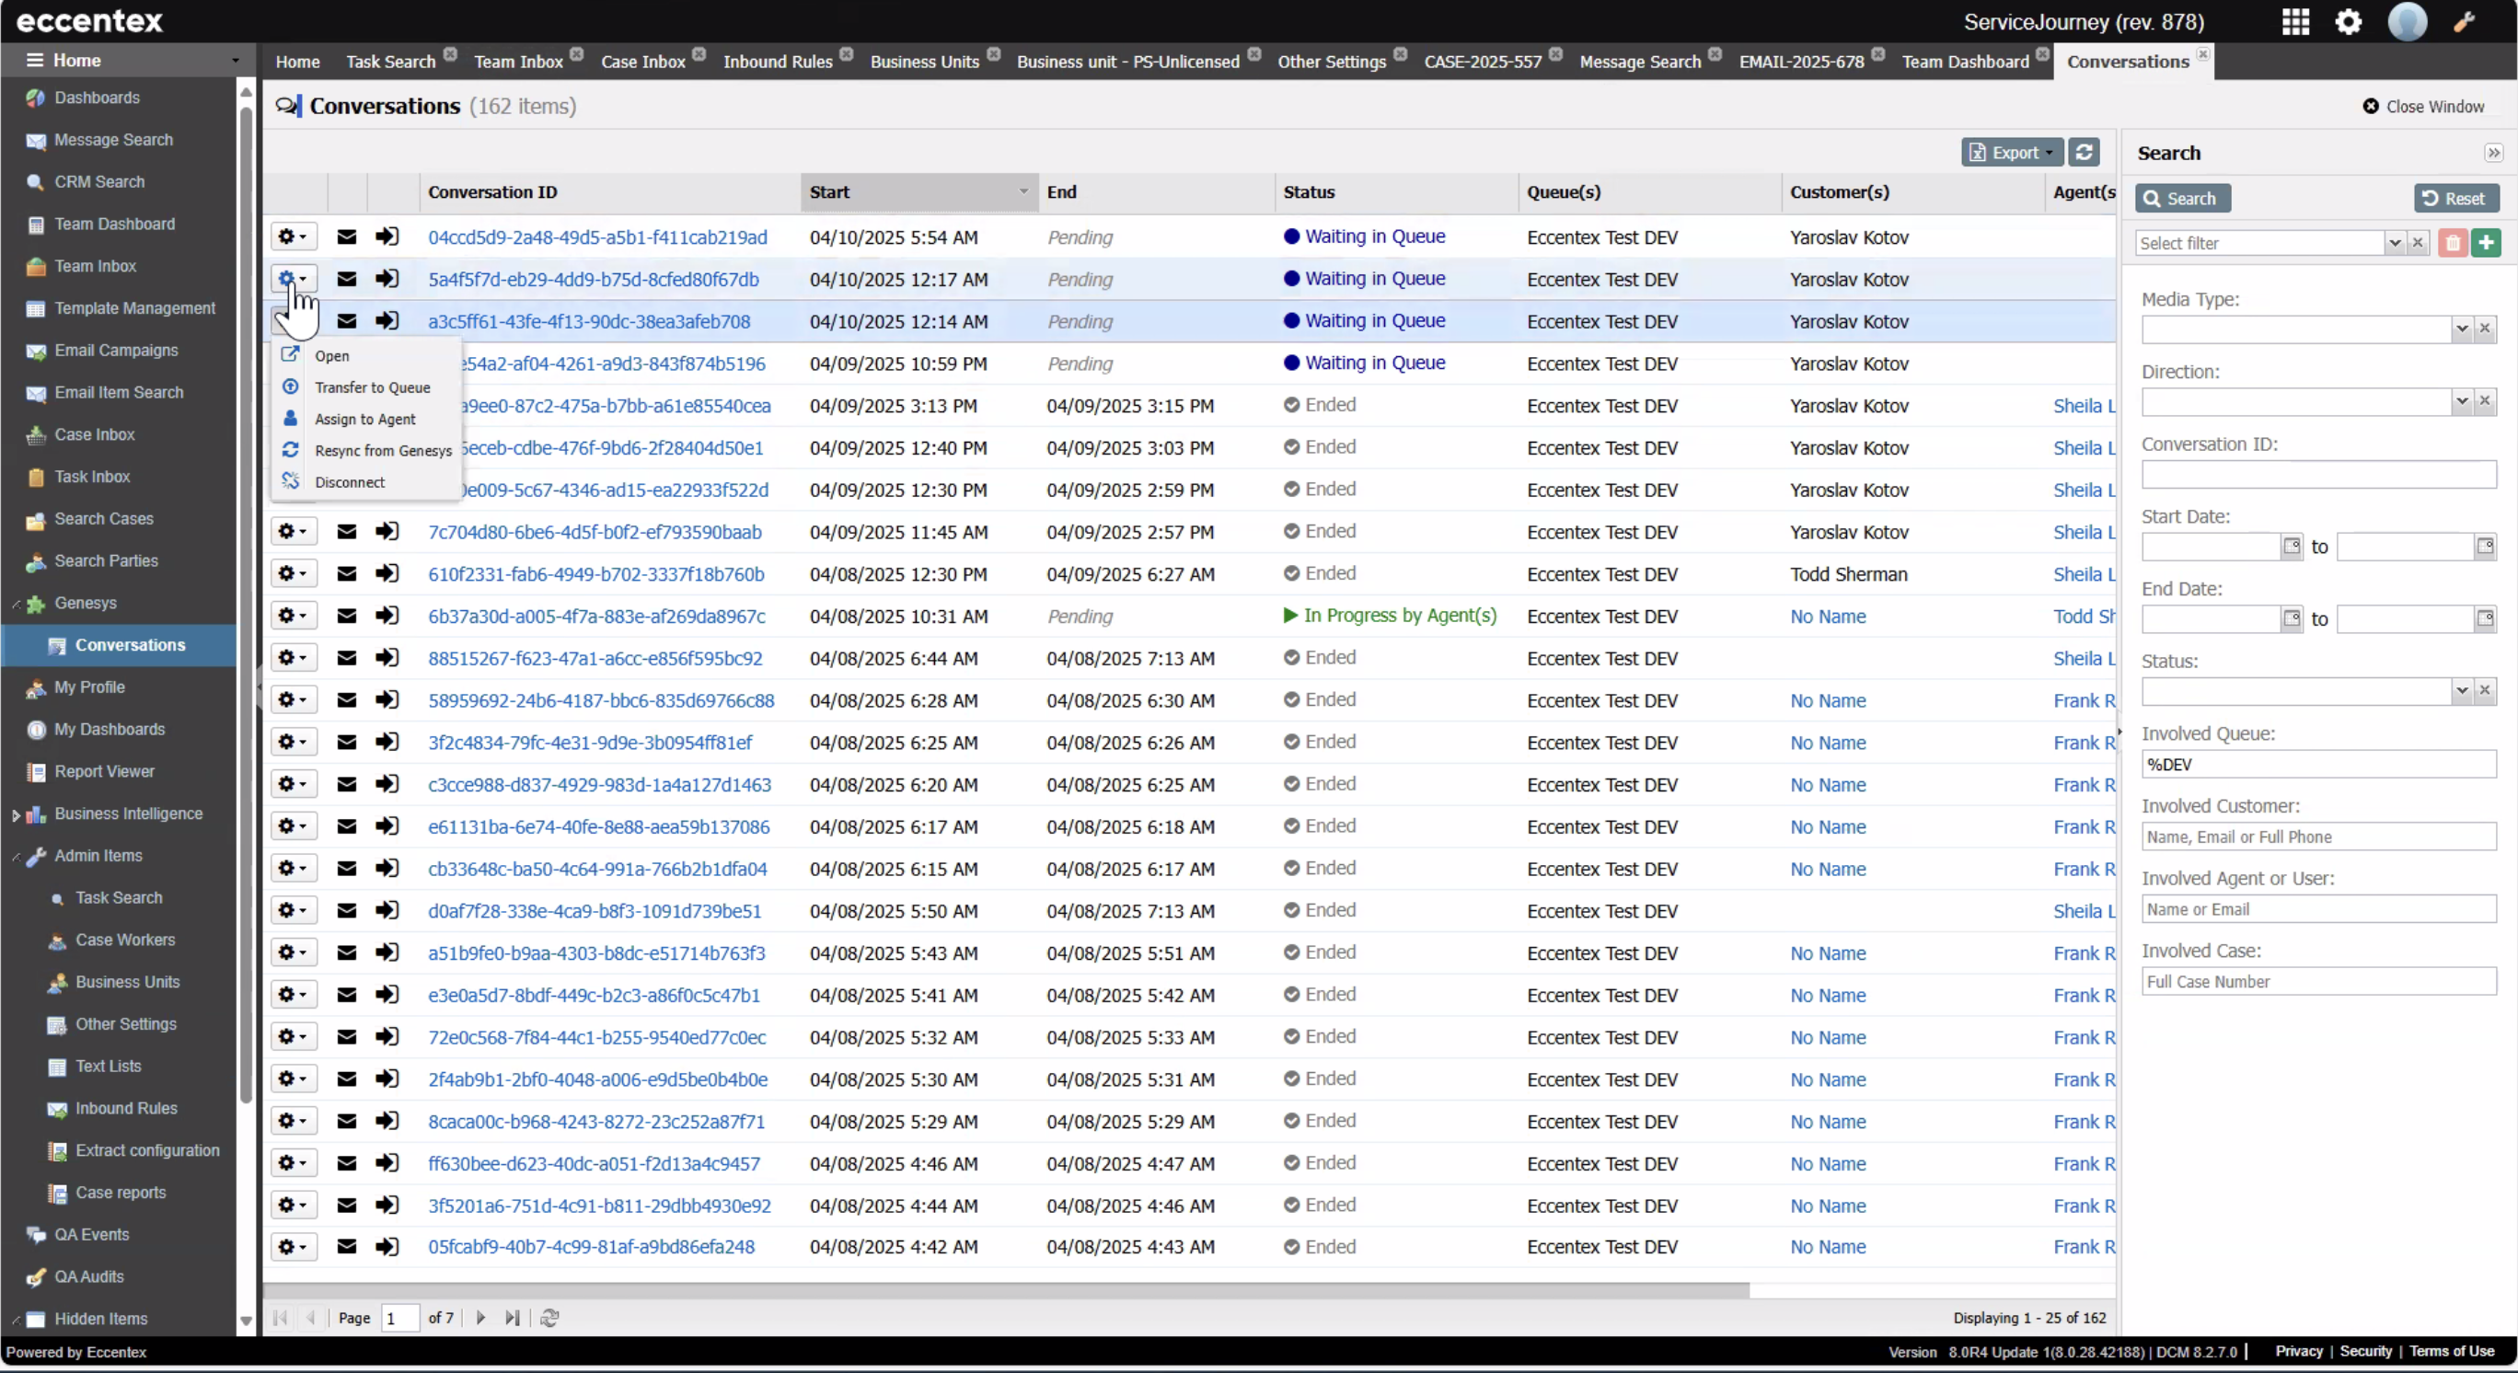
Task: Open conversation 5a4f5f7d-eb29-4dd9-b75d-8cfed80f67db
Action: tap(593, 280)
